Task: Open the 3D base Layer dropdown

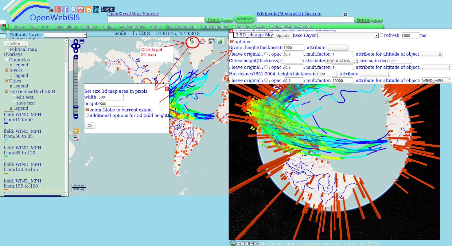Action: (348, 35)
